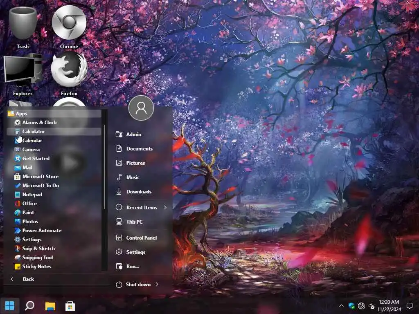Open Settings in the Apps list
This screenshot has height=314, width=419.
point(54,240)
